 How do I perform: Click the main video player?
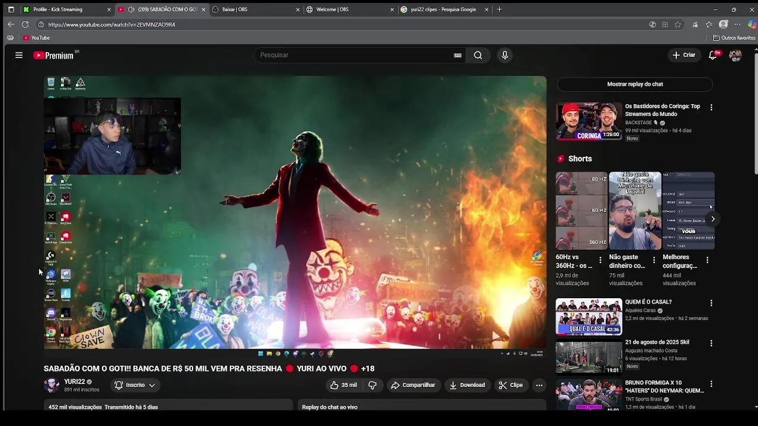pos(295,217)
